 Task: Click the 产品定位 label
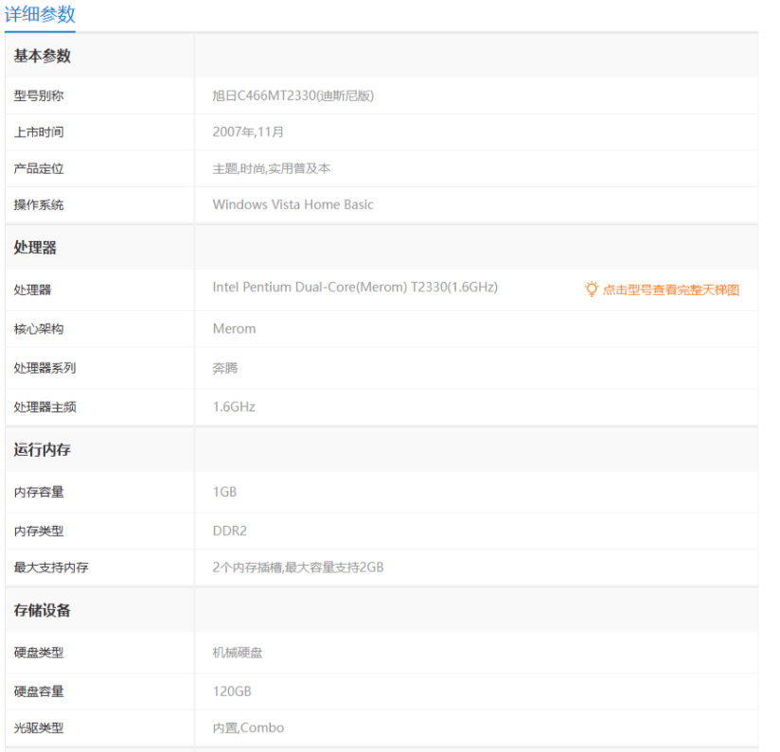[x=39, y=168]
